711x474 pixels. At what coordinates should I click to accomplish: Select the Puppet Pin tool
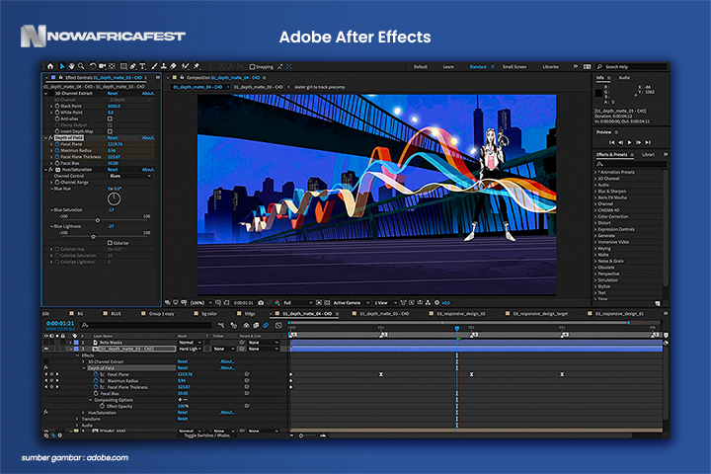pos(197,66)
